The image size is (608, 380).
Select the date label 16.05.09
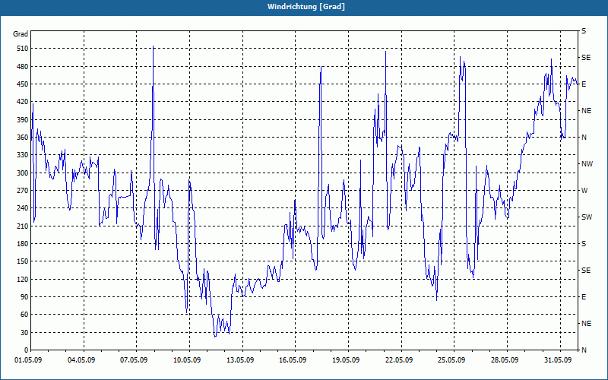[x=293, y=360]
